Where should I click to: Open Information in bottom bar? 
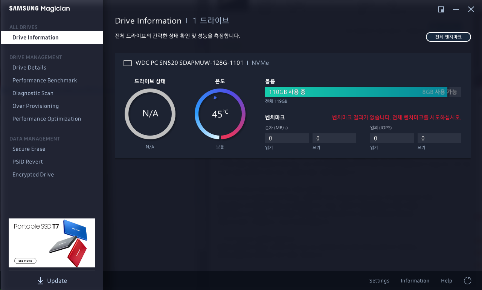415,281
